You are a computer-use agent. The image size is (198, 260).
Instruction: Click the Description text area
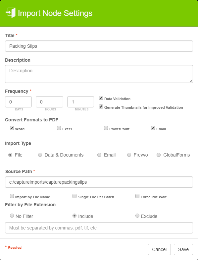(x=99, y=74)
